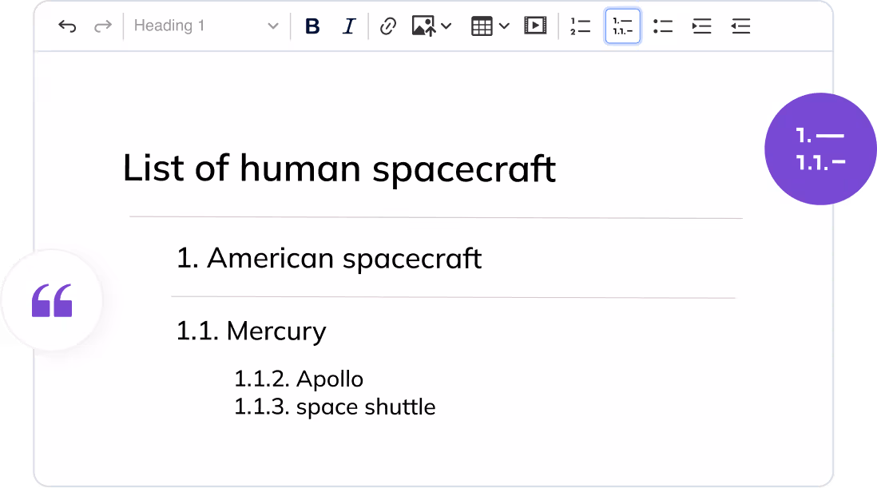Viewport: 877px width, 488px height.
Task: Insert a link with the chain icon
Action: click(388, 26)
